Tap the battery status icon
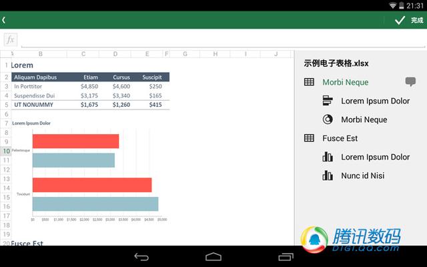Viewport: 427px width, 267px height. click(x=402, y=5)
